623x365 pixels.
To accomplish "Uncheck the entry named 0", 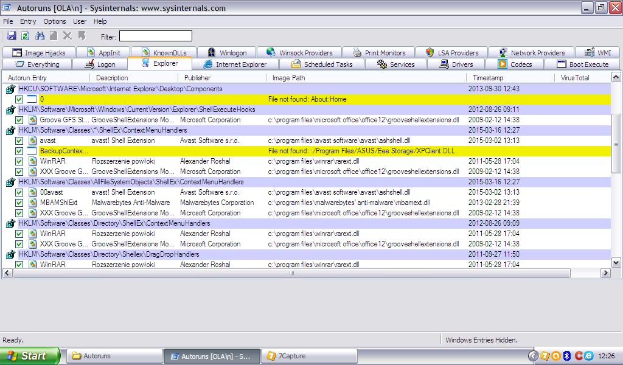I will [19, 99].
